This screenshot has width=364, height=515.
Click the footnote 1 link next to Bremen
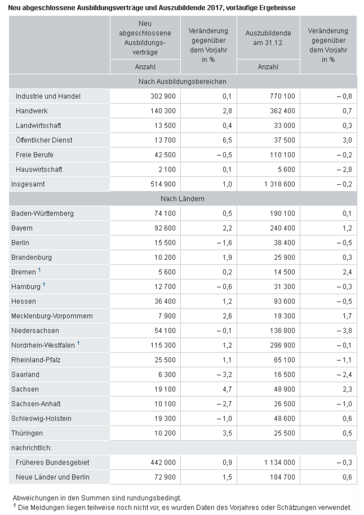39,270
